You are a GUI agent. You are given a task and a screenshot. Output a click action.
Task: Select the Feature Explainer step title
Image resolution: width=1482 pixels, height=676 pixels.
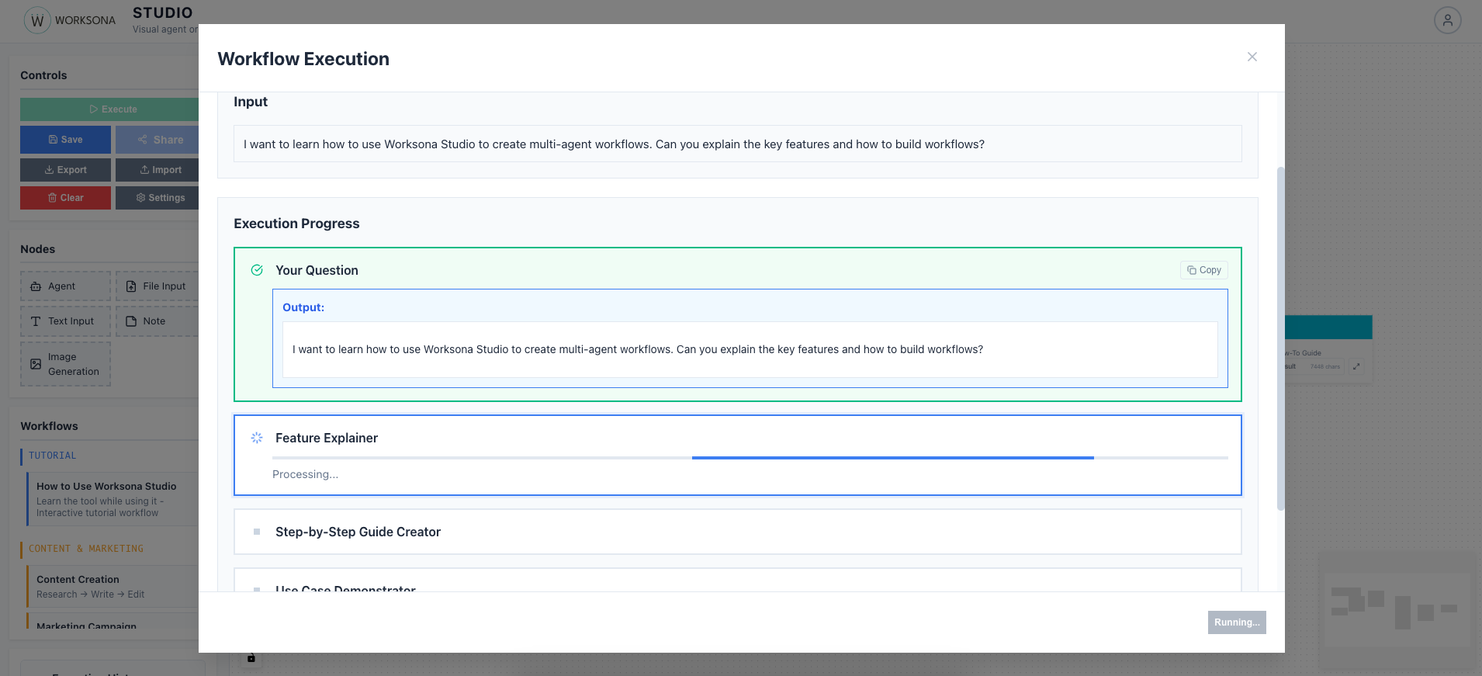[x=327, y=438]
